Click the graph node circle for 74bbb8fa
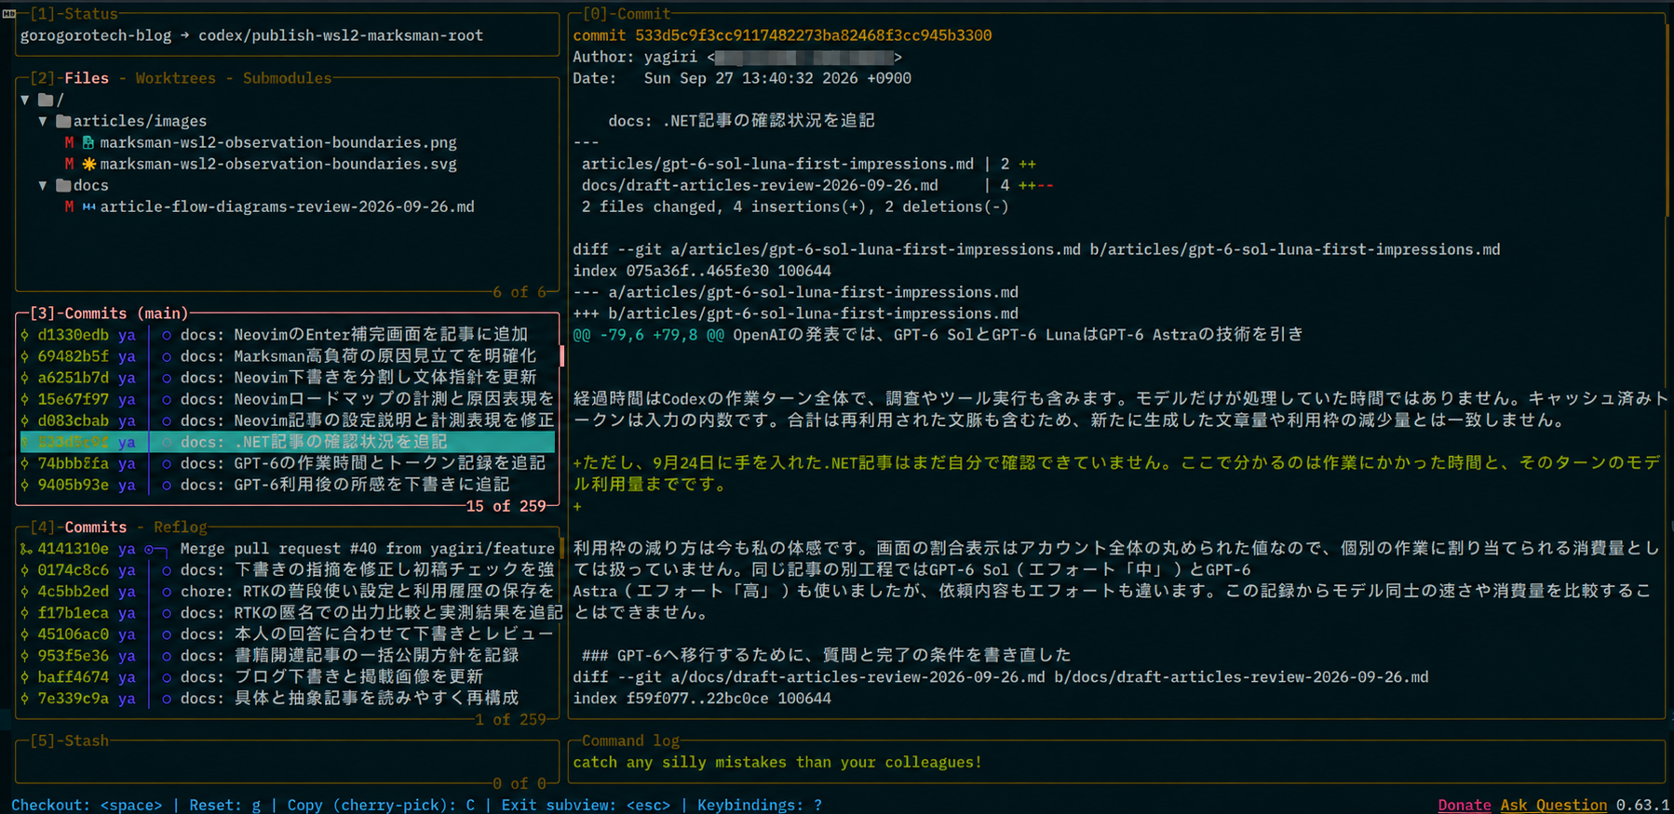 coord(166,463)
